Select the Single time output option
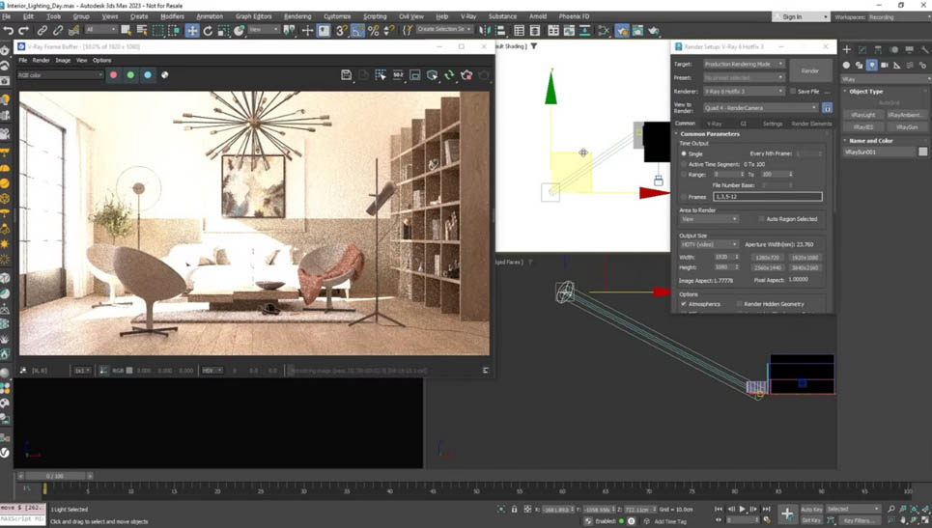 coord(685,153)
